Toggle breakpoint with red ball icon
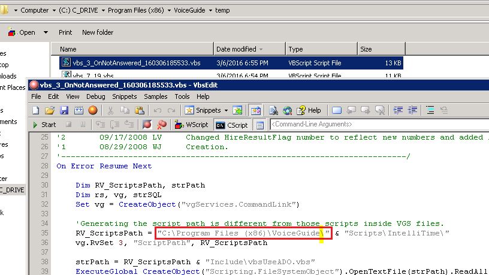 pyautogui.click(x=147, y=125)
